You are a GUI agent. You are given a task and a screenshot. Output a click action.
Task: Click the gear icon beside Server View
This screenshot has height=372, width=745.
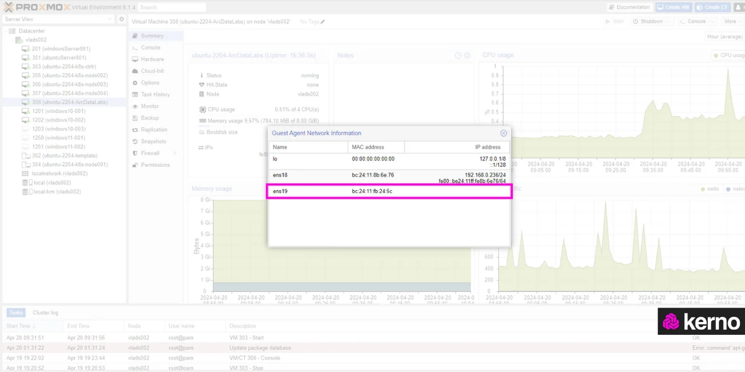(x=122, y=19)
